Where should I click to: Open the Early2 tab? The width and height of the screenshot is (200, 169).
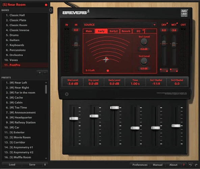[x=114, y=31]
